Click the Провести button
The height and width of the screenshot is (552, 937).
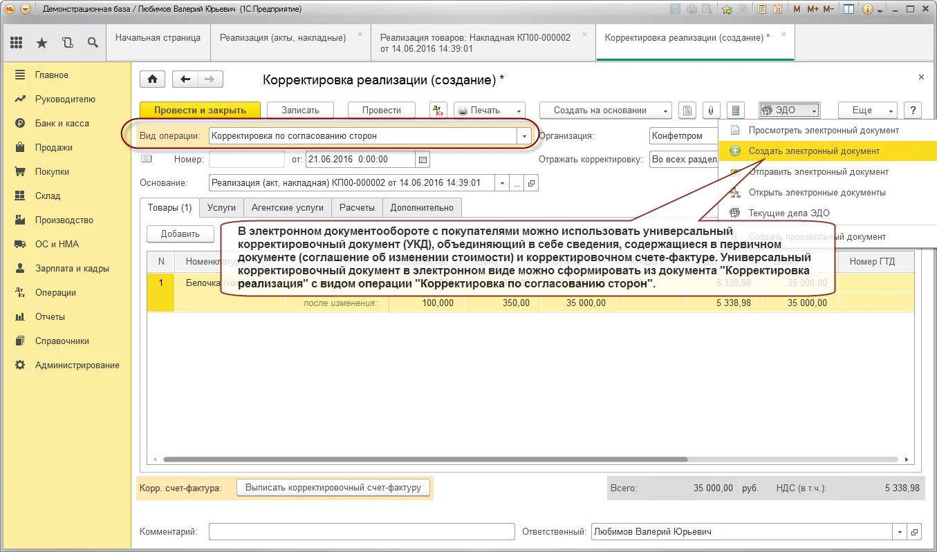click(x=382, y=110)
